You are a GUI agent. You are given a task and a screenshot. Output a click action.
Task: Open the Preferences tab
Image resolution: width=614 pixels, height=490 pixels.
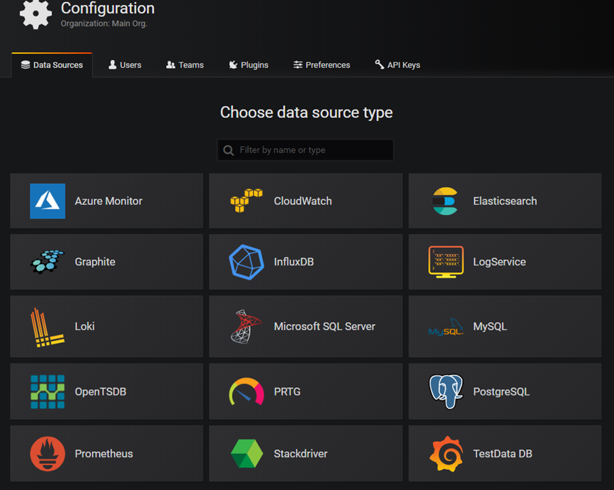pos(321,65)
